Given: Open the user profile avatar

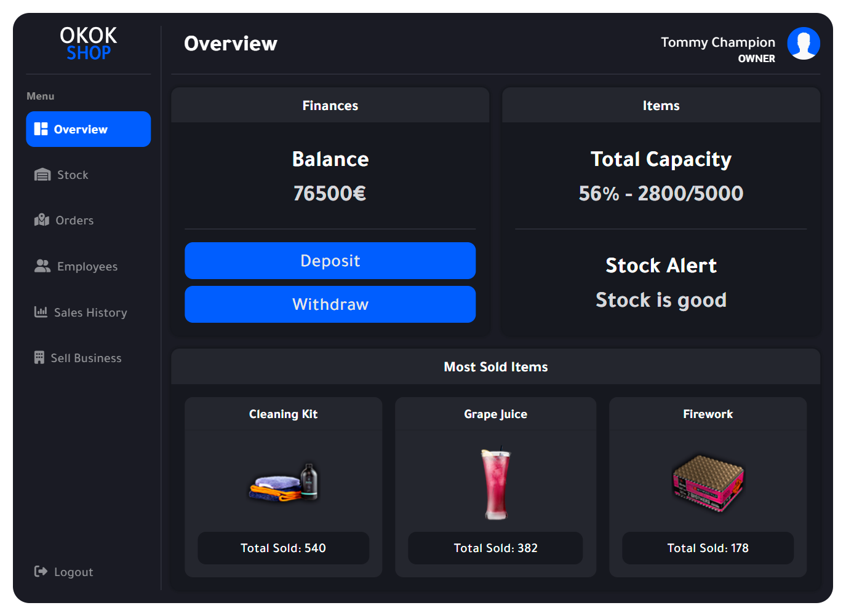Looking at the screenshot, I should coord(804,44).
